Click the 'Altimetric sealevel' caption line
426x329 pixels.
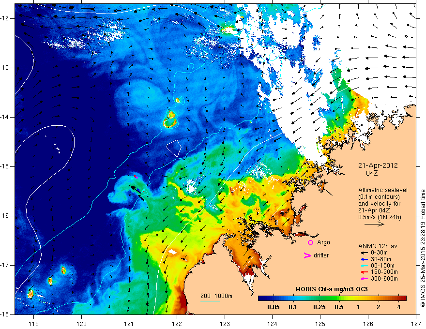383,190
